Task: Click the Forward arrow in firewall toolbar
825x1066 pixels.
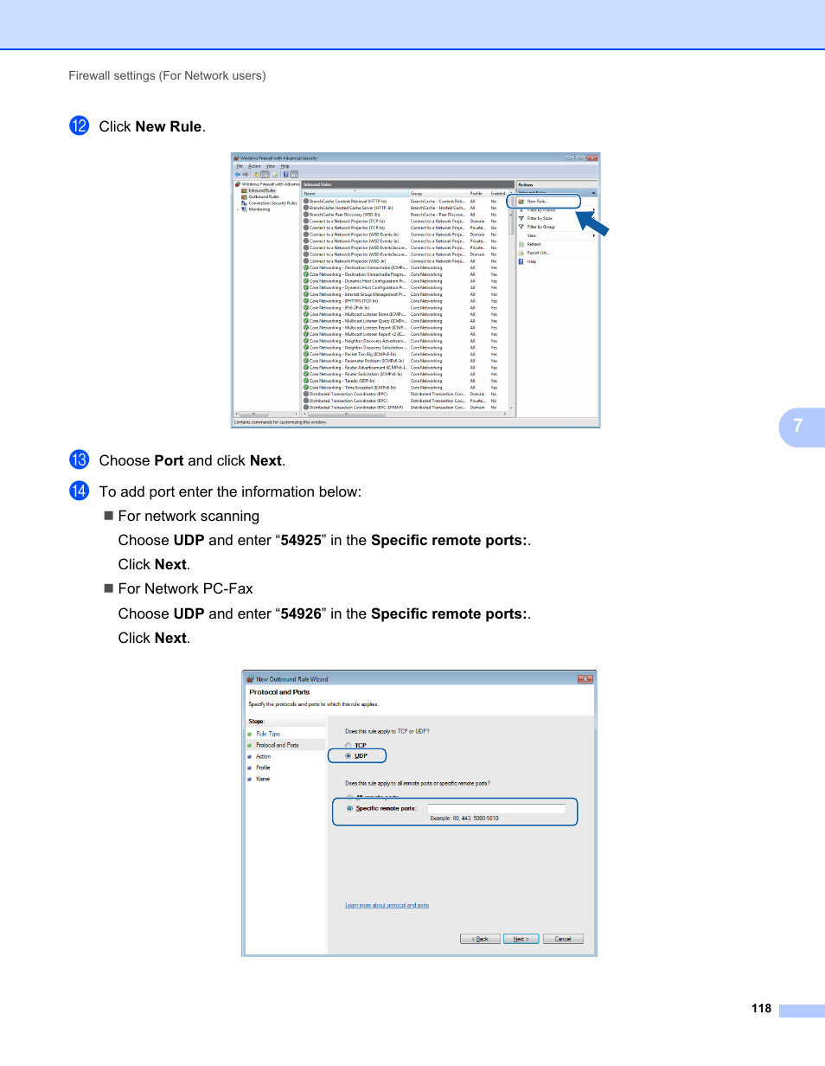Action: 246,175
